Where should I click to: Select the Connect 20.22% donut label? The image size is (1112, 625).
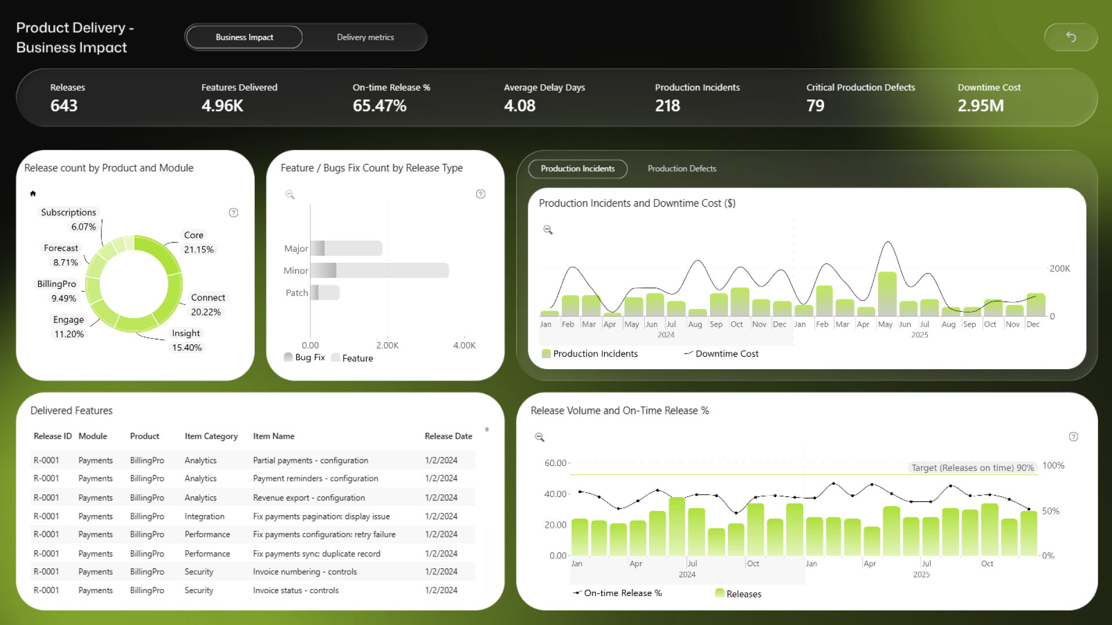click(x=207, y=304)
